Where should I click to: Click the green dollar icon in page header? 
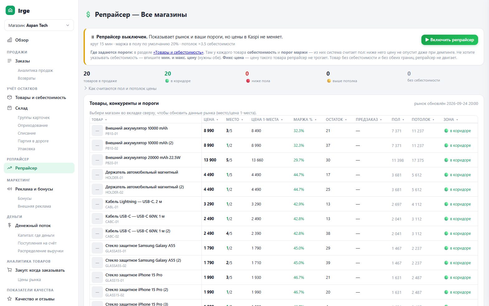pyautogui.click(x=88, y=14)
